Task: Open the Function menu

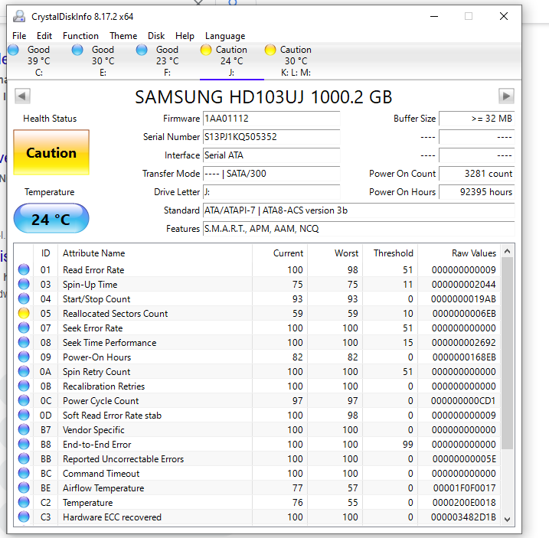Action: [x=80, y=36]
